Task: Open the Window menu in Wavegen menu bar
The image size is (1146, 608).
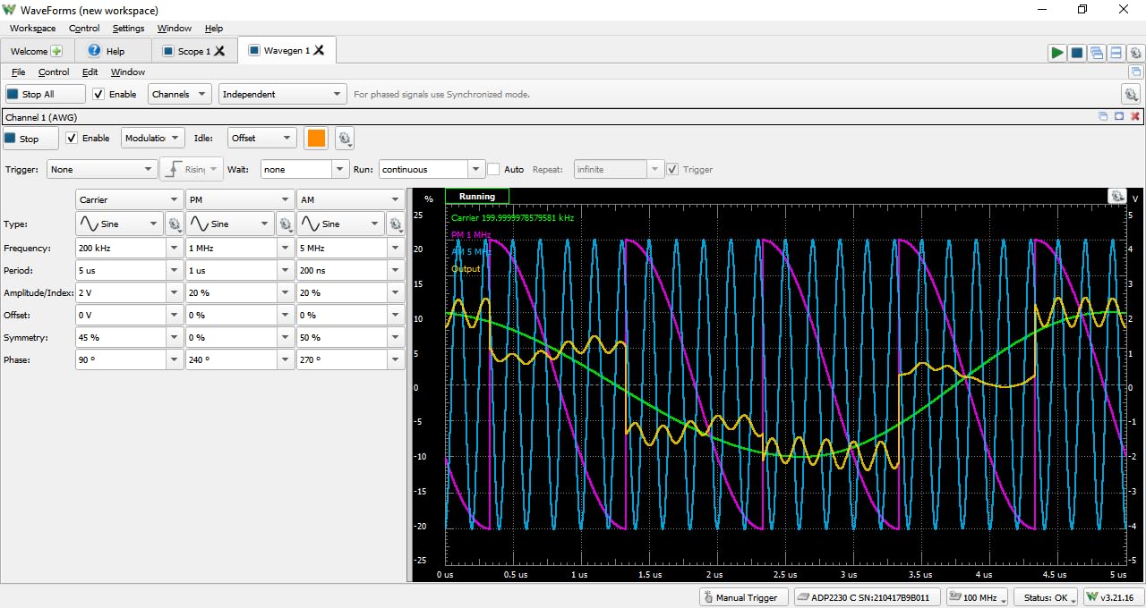Action: [128, 72]
